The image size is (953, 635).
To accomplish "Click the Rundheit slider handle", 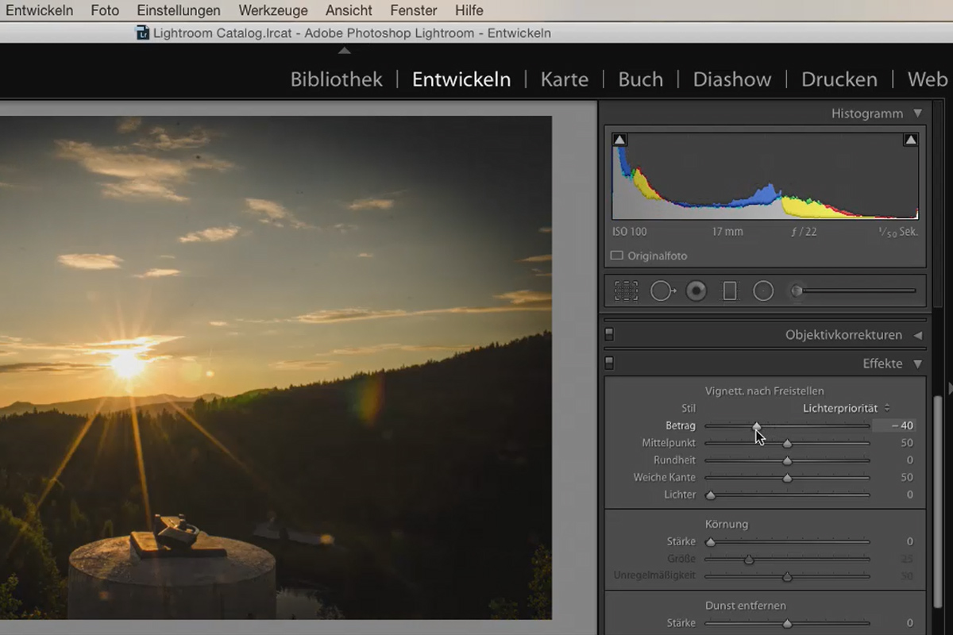I will (x=787, y=460).
